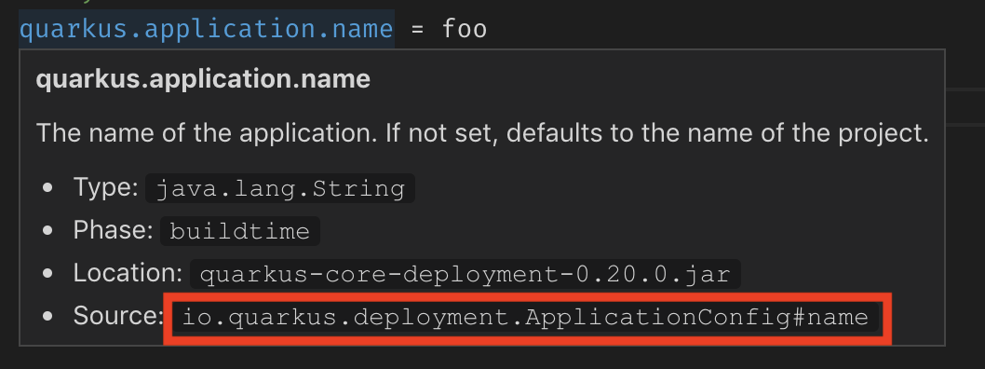This screenshot has height=369, width=985.
Task: Click the Phase: label in hover
Action: [113, 230]
